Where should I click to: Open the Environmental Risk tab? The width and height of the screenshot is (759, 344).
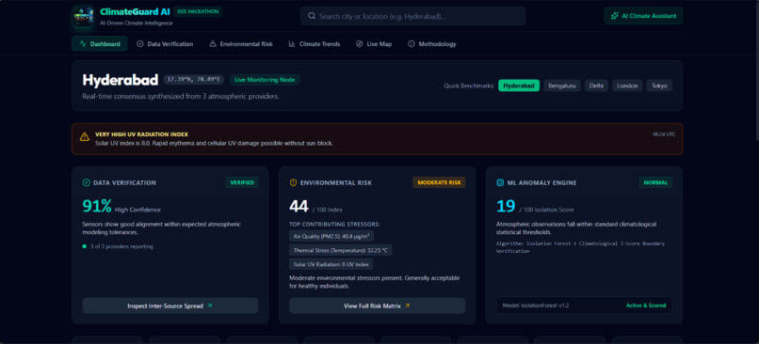(240, 44)
